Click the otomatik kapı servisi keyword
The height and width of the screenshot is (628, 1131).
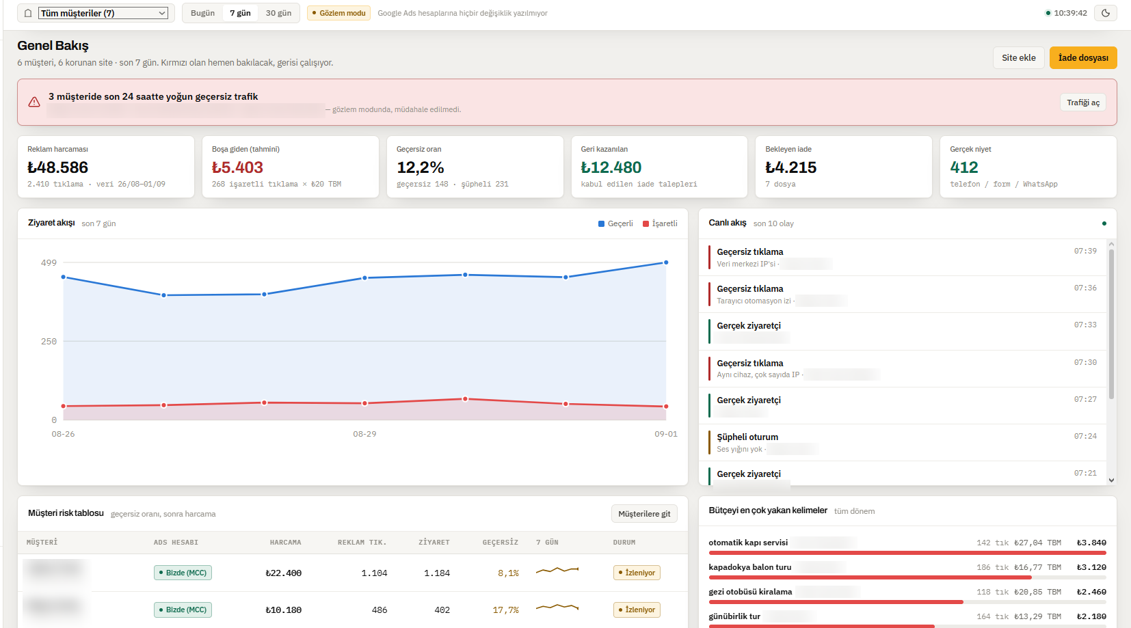point(748,543)
